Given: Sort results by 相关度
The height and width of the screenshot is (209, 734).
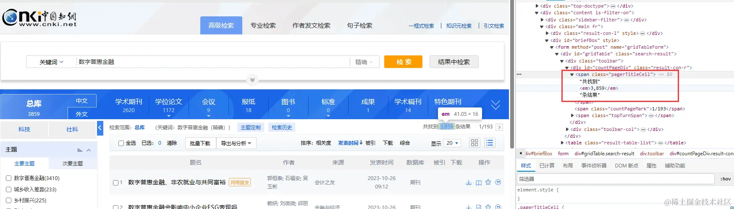Looking at the screenshot, I should (x=323, y=143).
